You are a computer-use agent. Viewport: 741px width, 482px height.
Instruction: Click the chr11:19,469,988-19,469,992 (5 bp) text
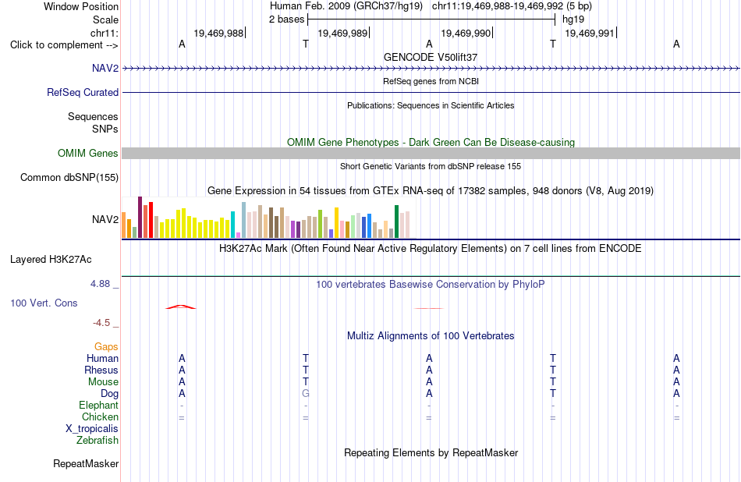(512, 6)
